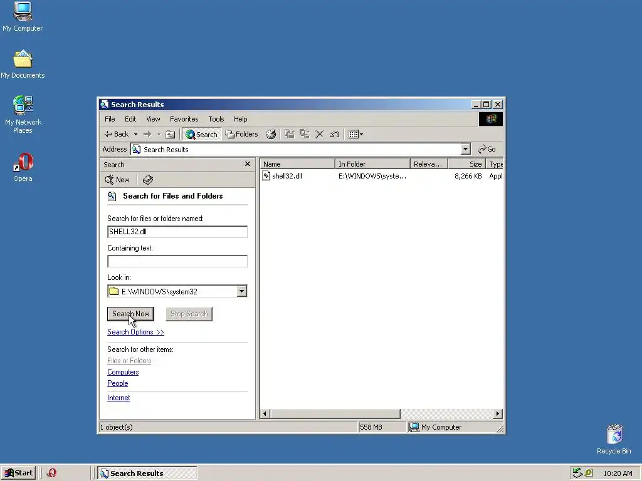This screenshot has height=481, width=642.
Task: Click the Search Results title bar icon
Action: (x=105, y=105)
